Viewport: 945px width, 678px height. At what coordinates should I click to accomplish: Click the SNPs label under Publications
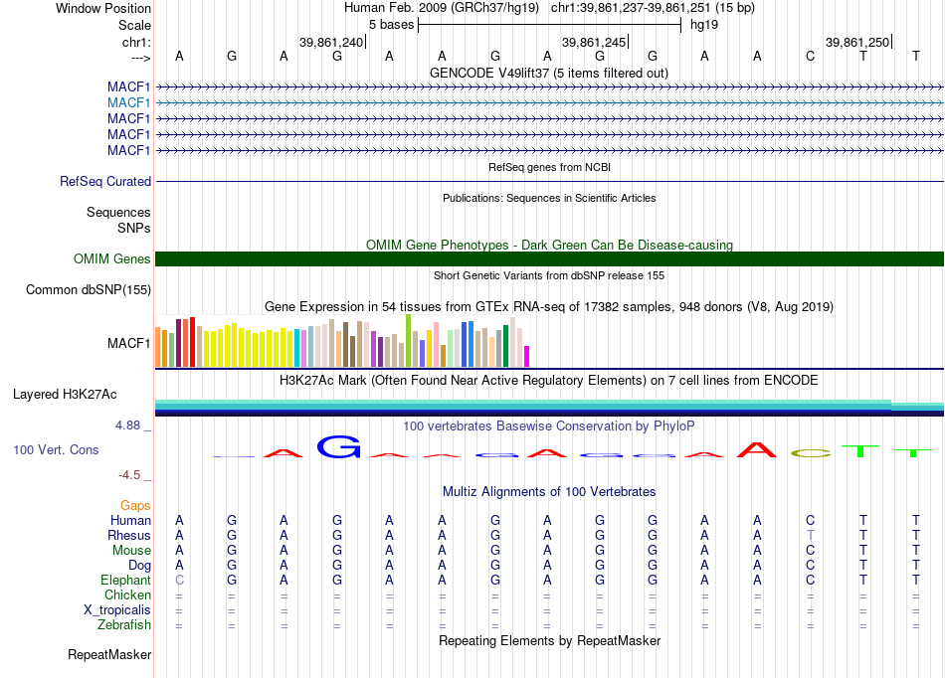click(x=134, y=229)
